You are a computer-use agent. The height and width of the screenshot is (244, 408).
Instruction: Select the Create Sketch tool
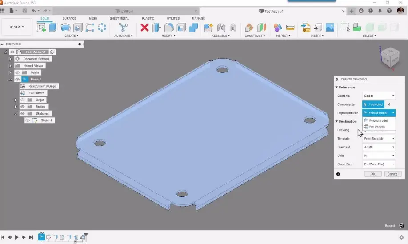point(41,27)
